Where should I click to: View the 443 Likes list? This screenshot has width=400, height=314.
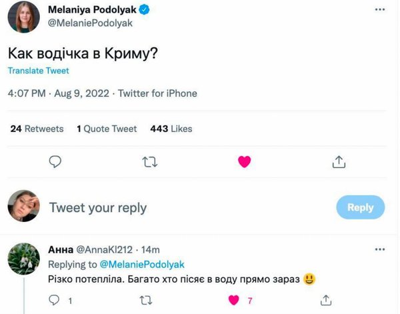tap(171, 129)
